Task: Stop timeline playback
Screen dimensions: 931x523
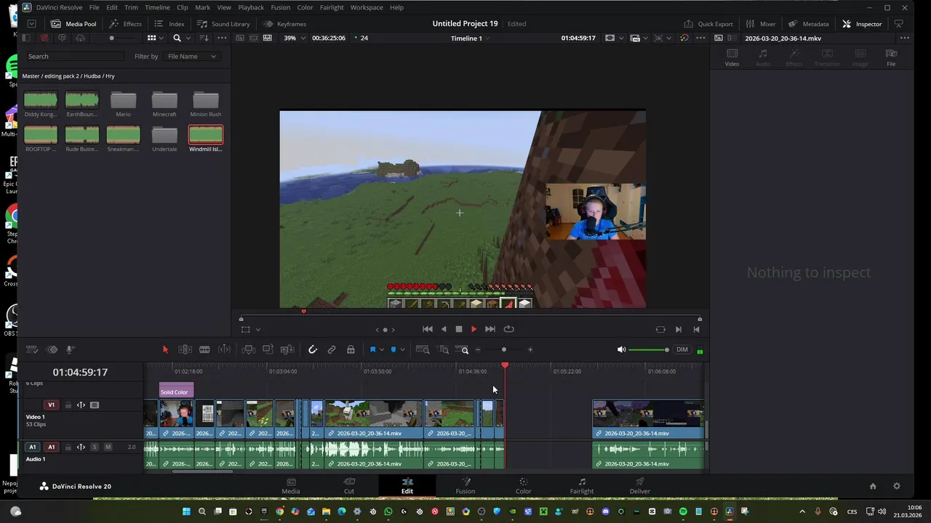Action: click(x=459, y=329)
